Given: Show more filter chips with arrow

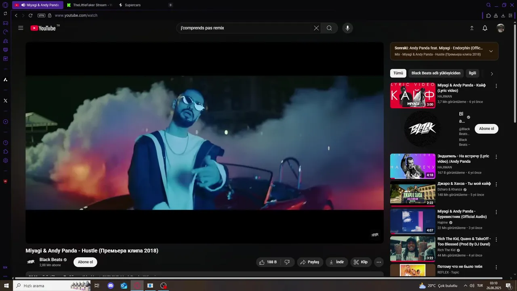Looking at the screenshot, I should pyautogui.click(x=492, y=74).
